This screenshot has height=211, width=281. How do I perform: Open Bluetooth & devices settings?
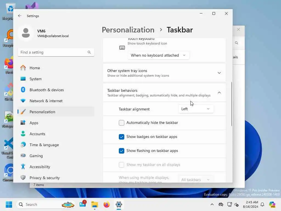56,90
